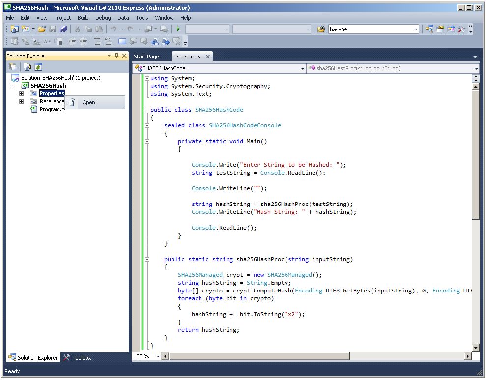Expand the Properties tree node
This screenshot has height=380, width=486.
click(x=21, y=93)
